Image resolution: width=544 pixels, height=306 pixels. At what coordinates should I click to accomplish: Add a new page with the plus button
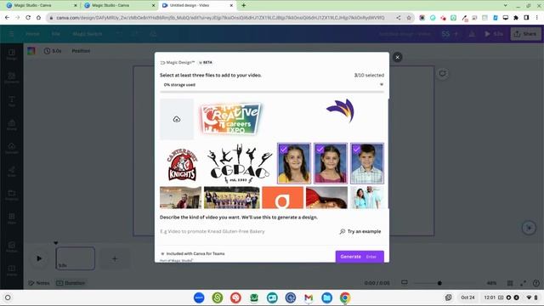coord(115,258)
